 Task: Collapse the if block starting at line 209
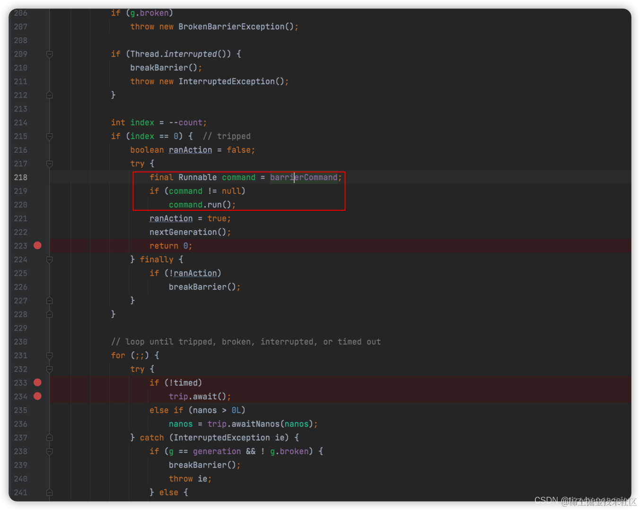pyautogui.click(x=49, y=54)
